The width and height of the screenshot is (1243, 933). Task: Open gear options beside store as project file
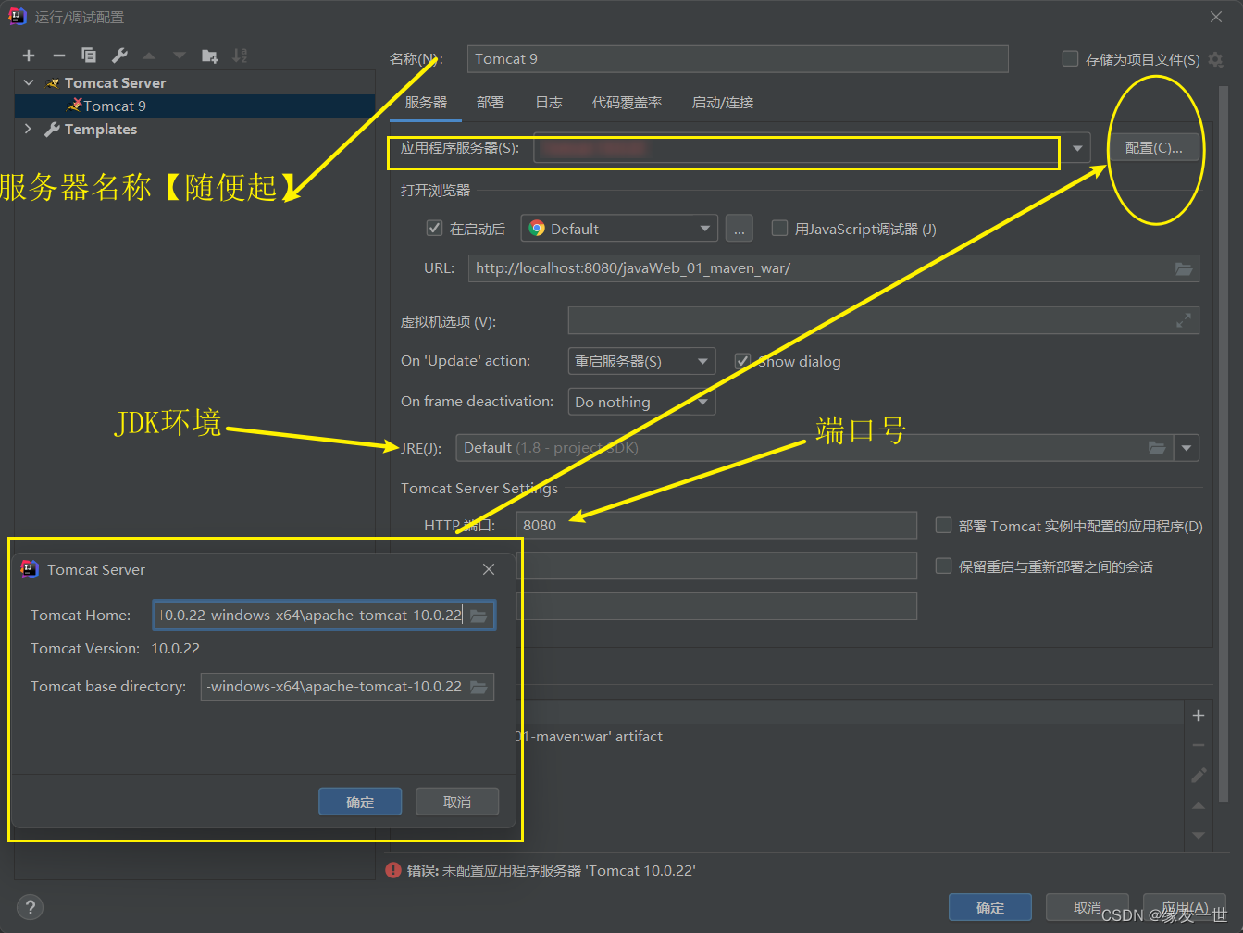1216,59
